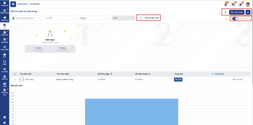Toggle the Xem dữ liệu chốt switch
253x125 pixels.
[140, 18]
